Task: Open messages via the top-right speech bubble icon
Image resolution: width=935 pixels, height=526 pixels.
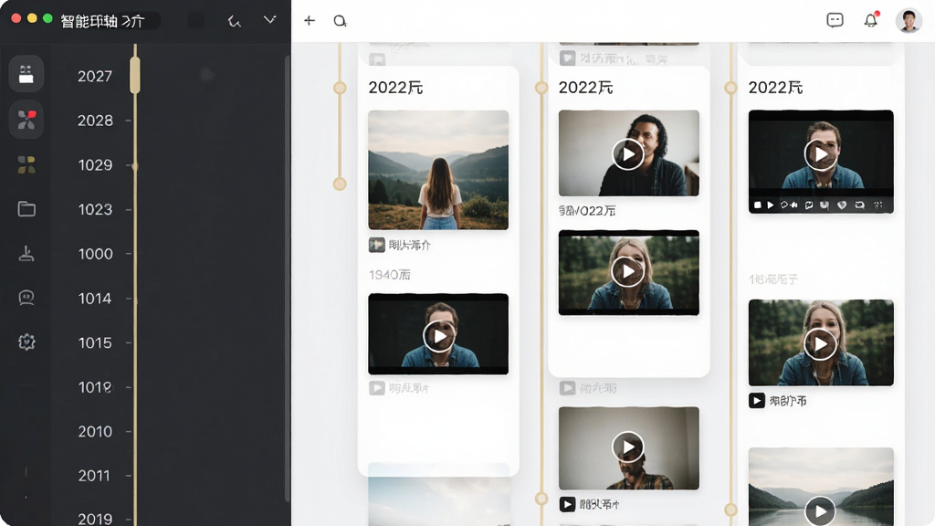Action: coord(835,20)
